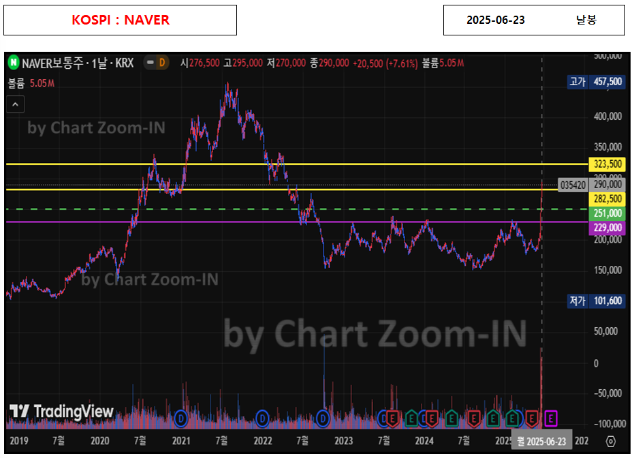Click the 볼륨 5.05M indicator legend under the title
Viewport: 634px width, 458px height.
tap(31, 83)
